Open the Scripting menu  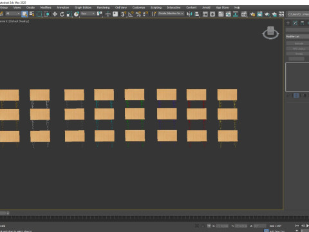pyautogui.click(x=156, y=8)
